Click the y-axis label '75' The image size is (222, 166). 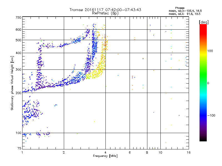19,148
